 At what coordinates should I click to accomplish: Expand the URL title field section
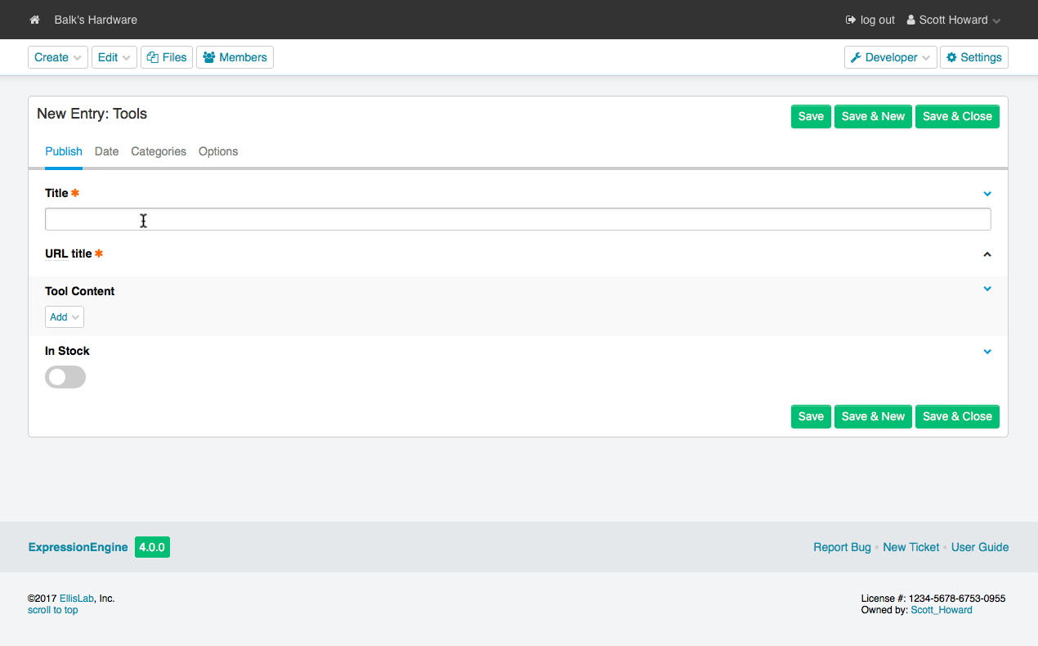tap(987, 254)
